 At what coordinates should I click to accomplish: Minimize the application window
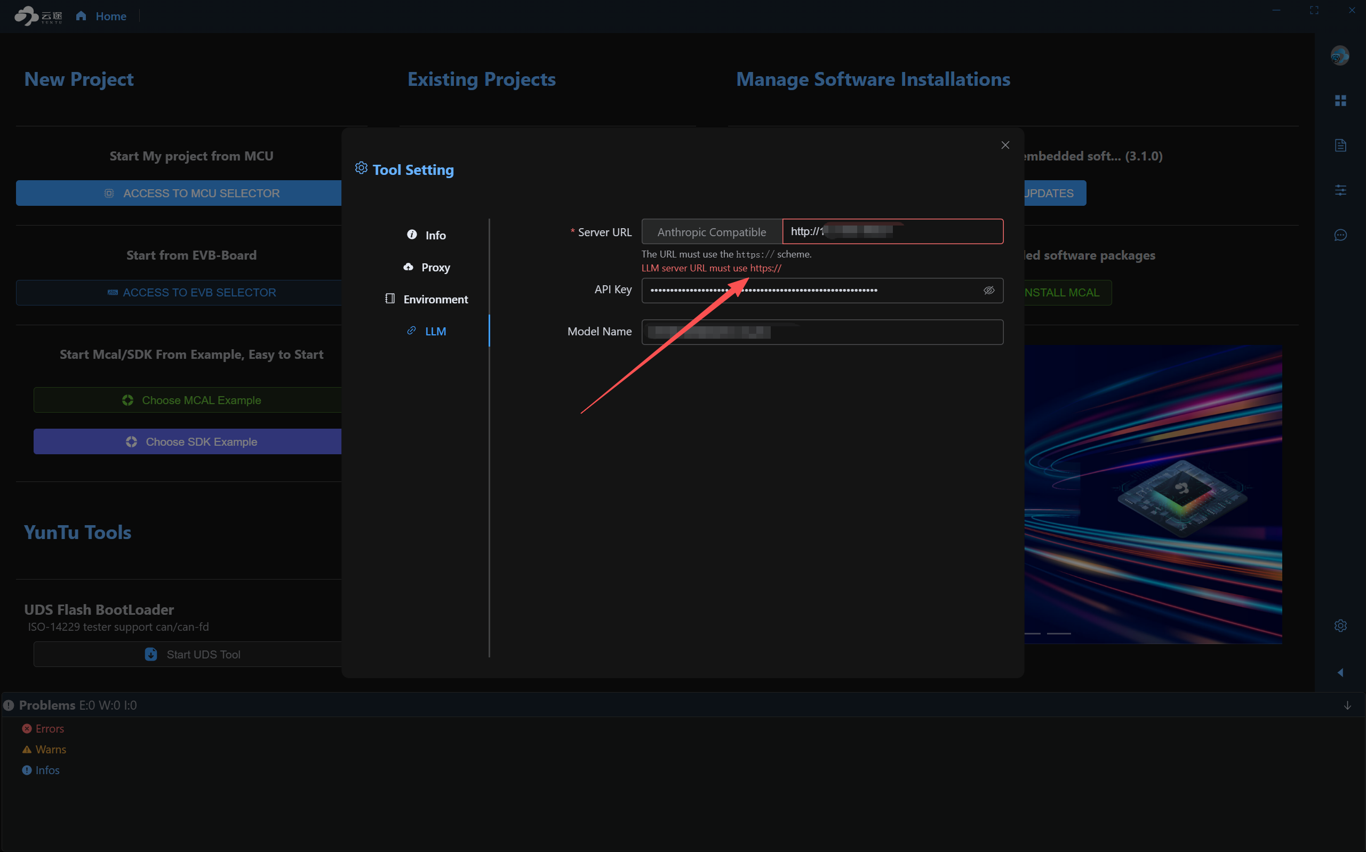[x=1276, y=10]
